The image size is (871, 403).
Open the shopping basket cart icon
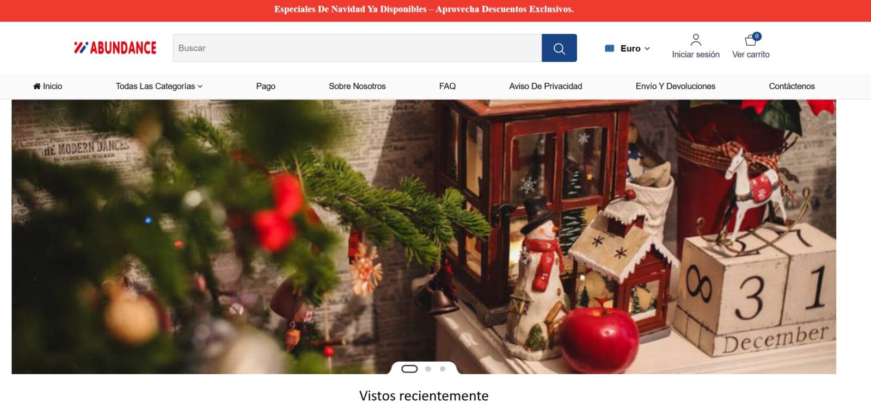(751, 40)
